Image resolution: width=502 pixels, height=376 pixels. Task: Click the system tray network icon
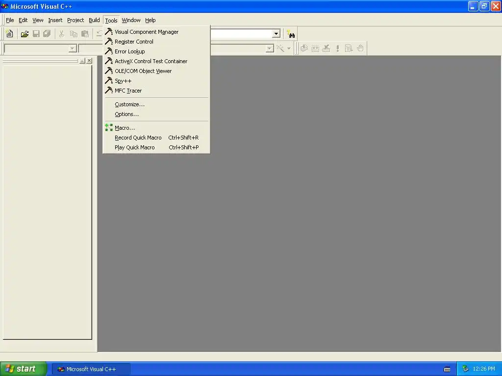(465, 369)
